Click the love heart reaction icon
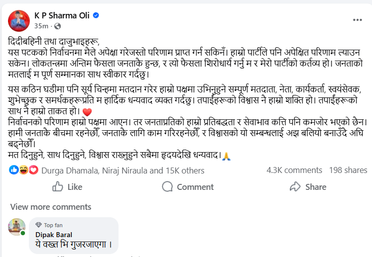 pos(33,171)
